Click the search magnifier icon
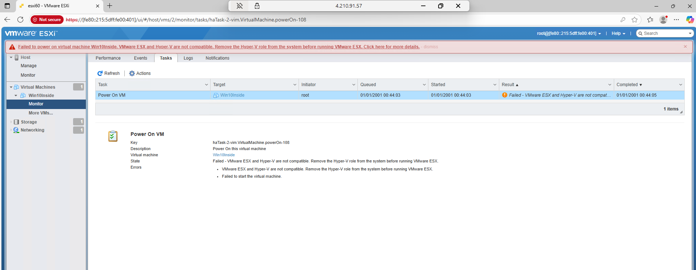 (640, 33)
